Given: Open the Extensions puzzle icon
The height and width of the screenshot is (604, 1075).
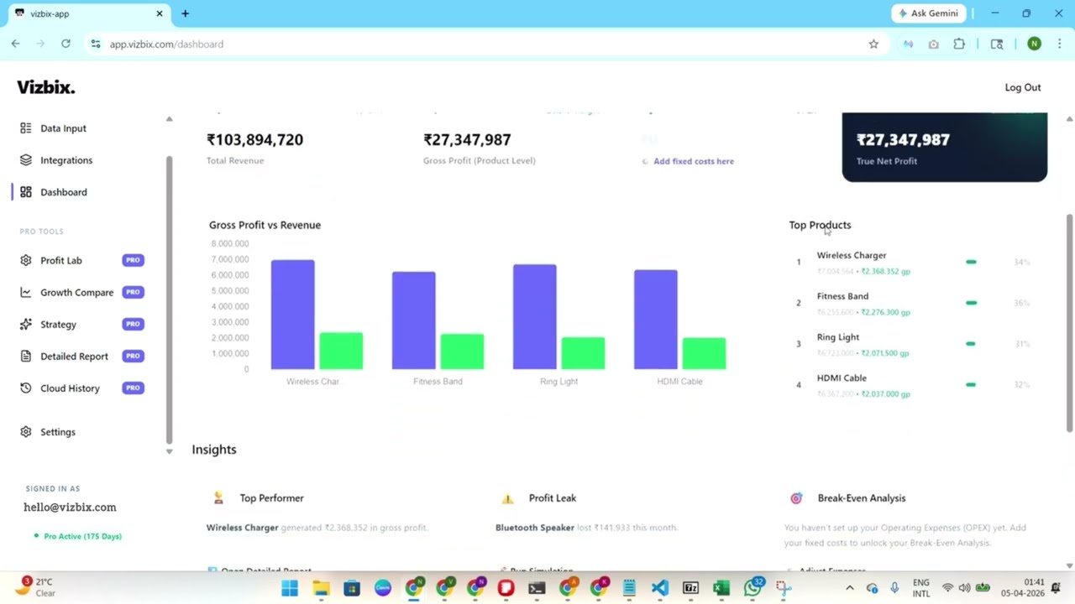Looking at the screenshot, I should click(959, 44).
